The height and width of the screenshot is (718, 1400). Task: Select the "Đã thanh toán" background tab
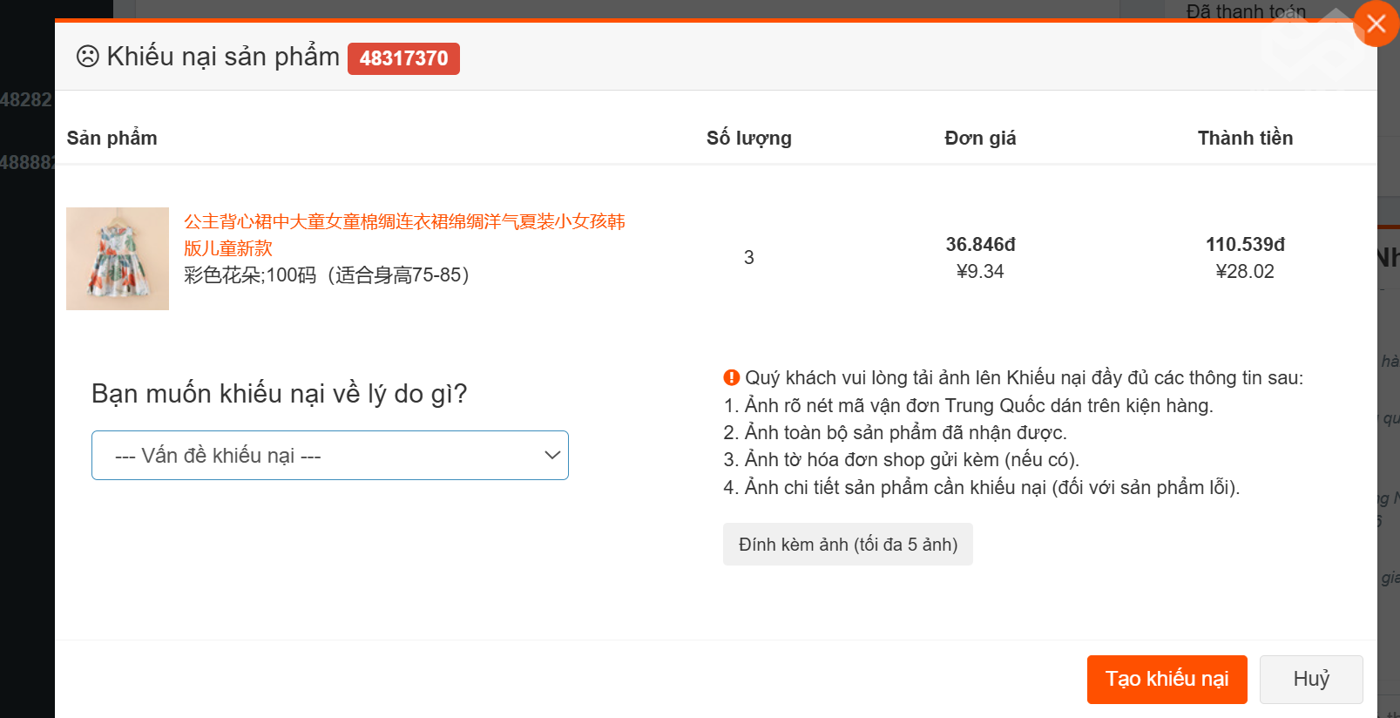pyautogui.click(x=1245, y=11)
